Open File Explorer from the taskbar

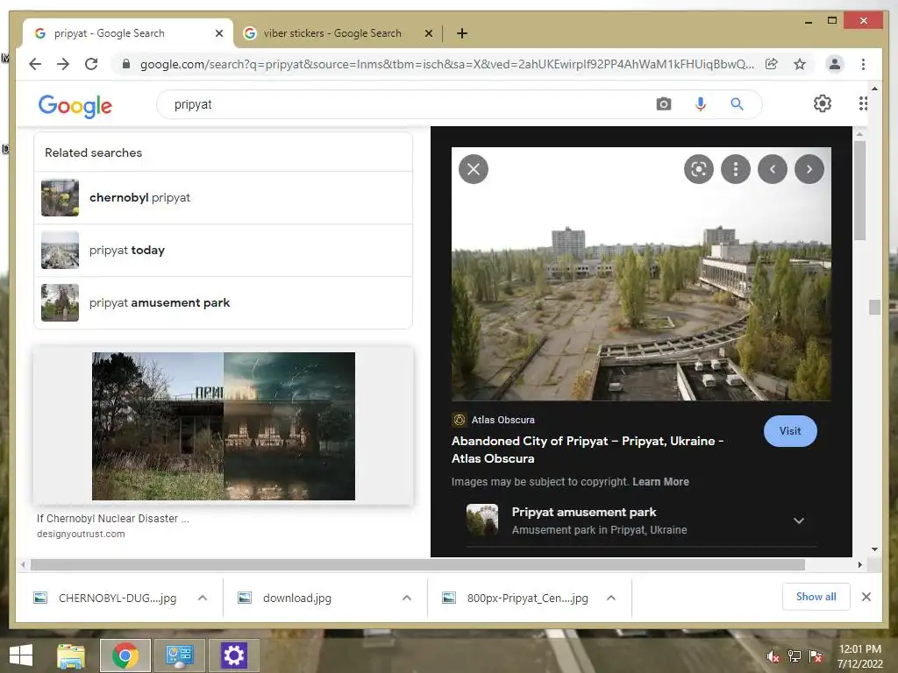tap(71, 655)
